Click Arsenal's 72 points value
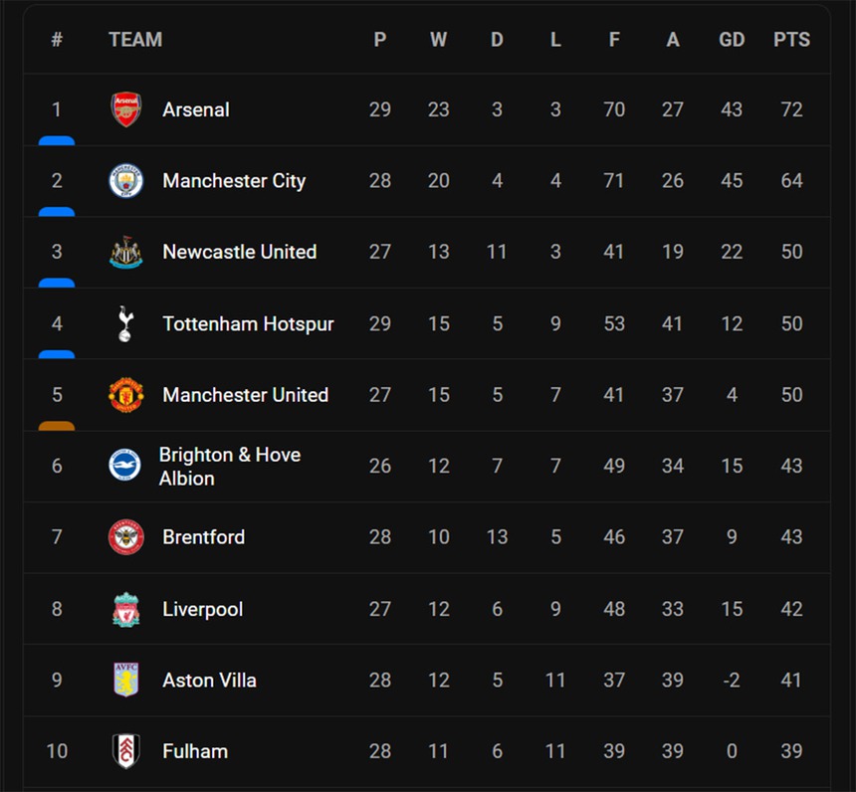This screenshot has width=856, height=792. tap(791, 109)
